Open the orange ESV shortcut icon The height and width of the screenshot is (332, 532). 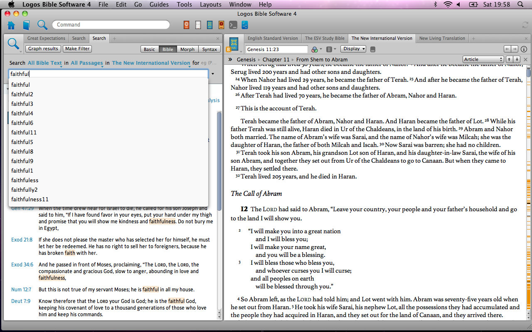[x=187, y=25]
